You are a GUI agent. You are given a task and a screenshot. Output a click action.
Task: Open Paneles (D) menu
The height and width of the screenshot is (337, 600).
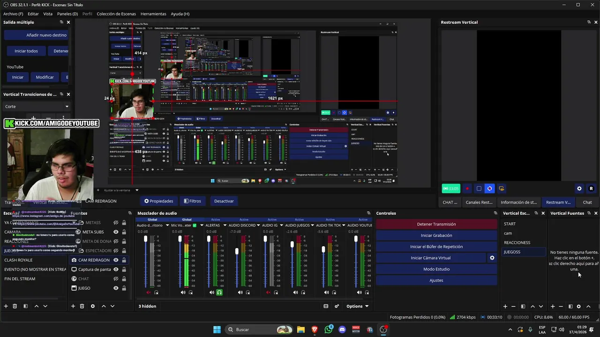(x=67, y=14)
